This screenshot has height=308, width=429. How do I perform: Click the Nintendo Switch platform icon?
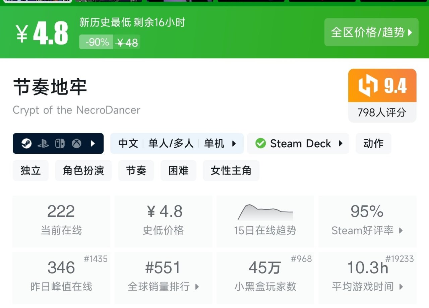pyautogui.click(x=60, y=144)
